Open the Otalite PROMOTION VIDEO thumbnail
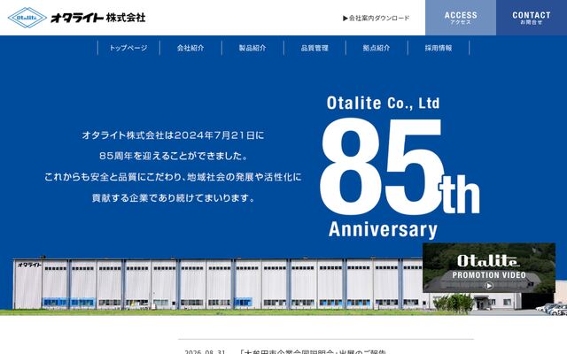The height and width of the screenshot is (354, 567). (489, 267)
